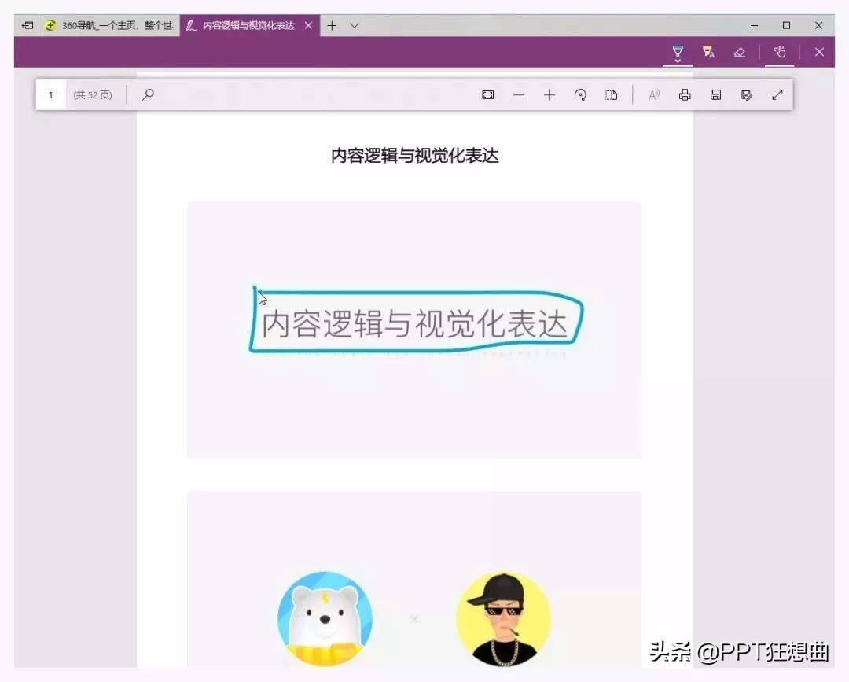This screenshot has width=849, height=682.
Task: Exit the purple web notes toolbar
Action: tap(819, 52)
